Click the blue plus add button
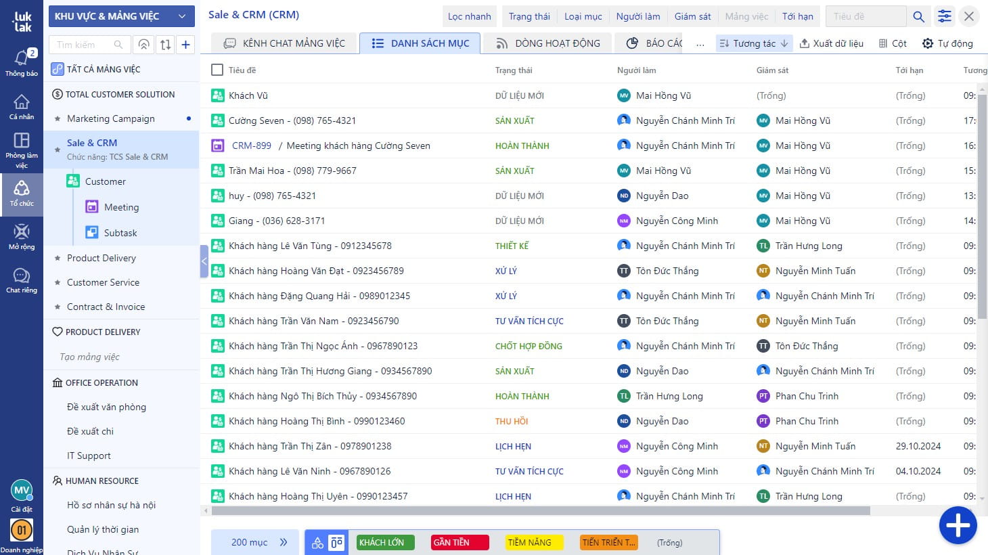988x555 pixels. [x=958, y=525]
